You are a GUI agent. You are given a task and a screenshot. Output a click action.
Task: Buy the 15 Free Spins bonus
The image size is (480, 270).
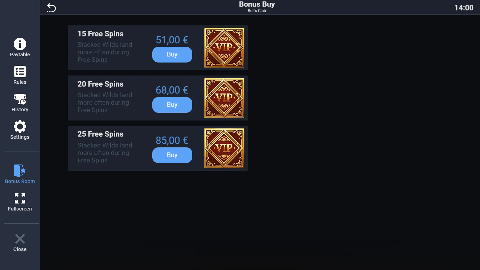[172, 54]
